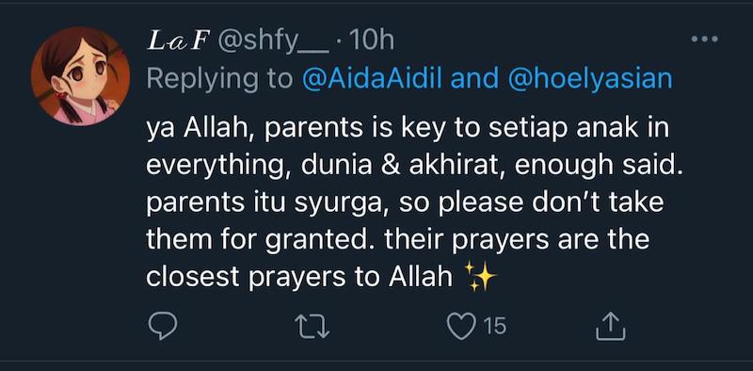Visit the @hoelyasian mentioned profile

click(589, 79)
